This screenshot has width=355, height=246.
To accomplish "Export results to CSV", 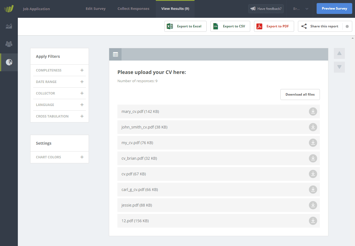I will 230,26.
